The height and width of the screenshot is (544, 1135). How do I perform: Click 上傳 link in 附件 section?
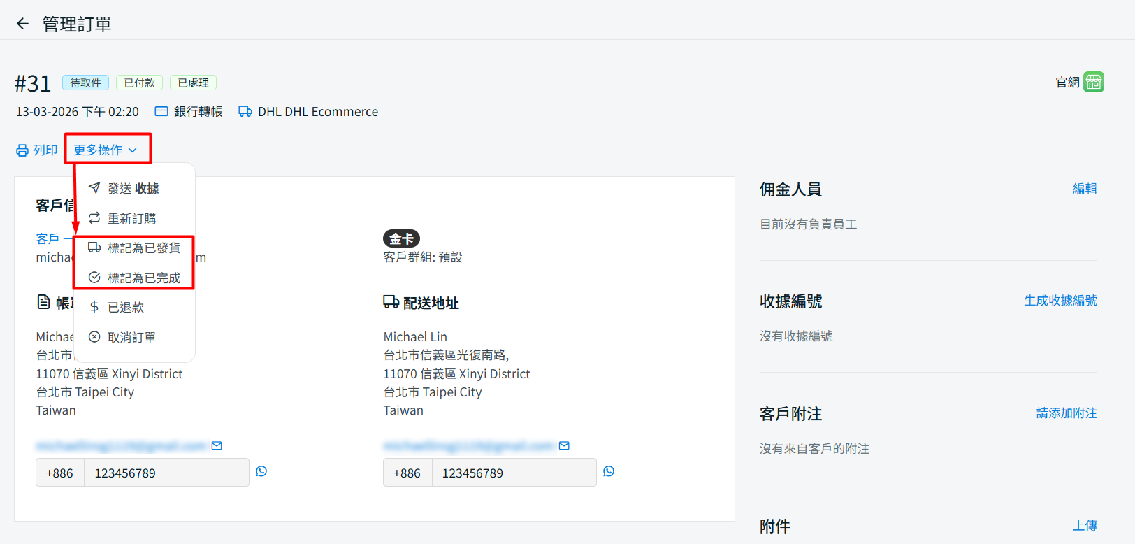1085,526
